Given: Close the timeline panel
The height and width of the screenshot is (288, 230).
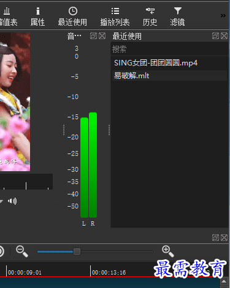Looking at the screenshot, I should tap(224, 237).
